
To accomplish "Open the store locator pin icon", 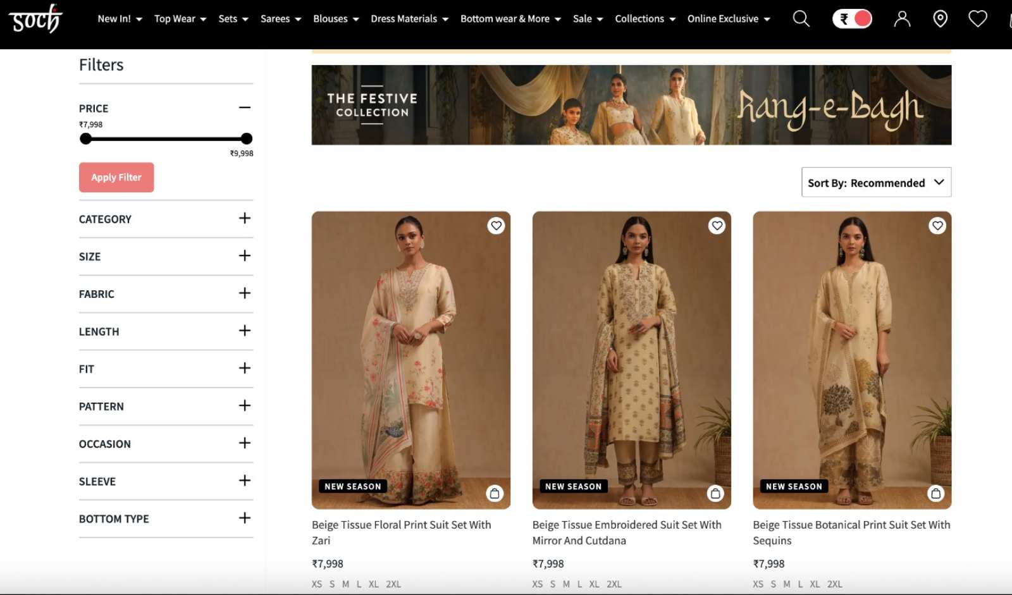I will (x=940, y=19).
